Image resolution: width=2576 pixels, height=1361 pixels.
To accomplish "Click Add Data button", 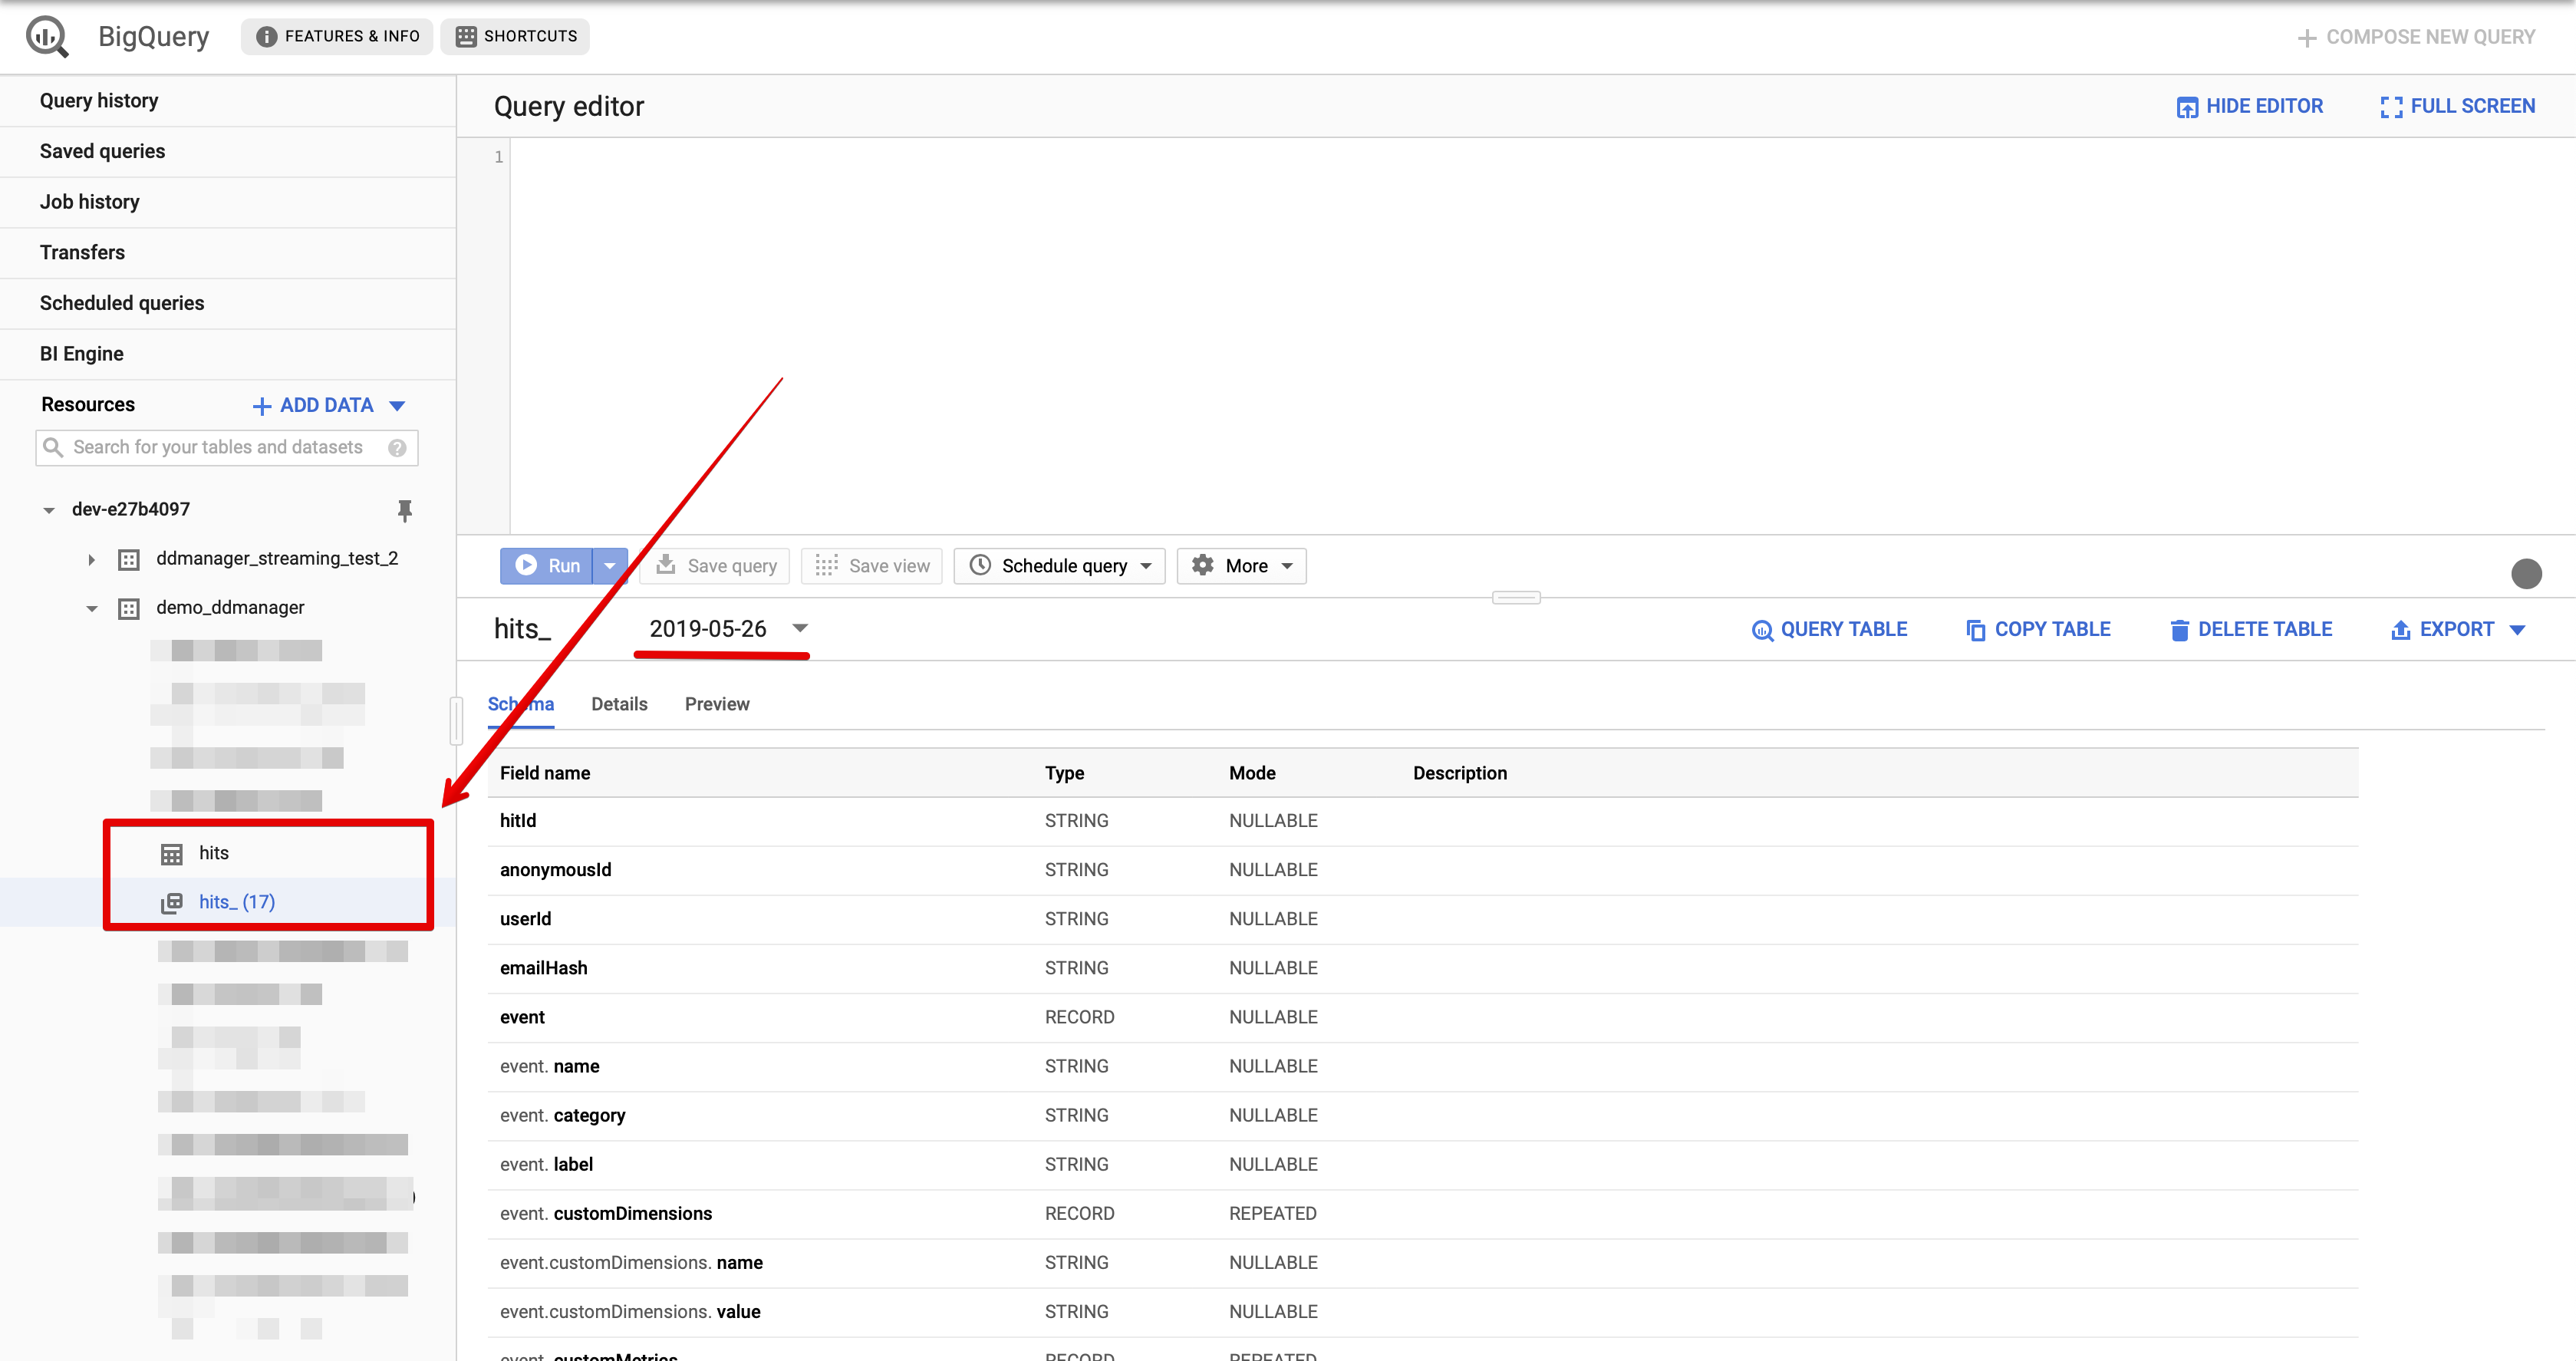I will [x=313, y=405].
